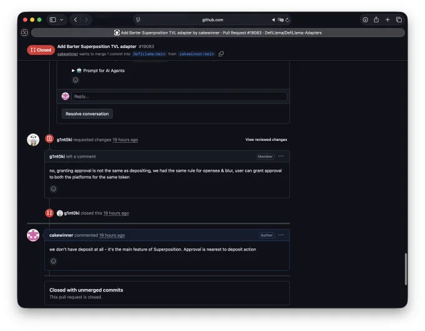Select the Add Barter Superposition TVL adapter tab

point(217,33)
